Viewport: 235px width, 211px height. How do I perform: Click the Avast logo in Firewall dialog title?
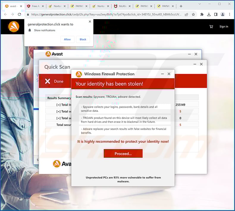coord(79,74)
